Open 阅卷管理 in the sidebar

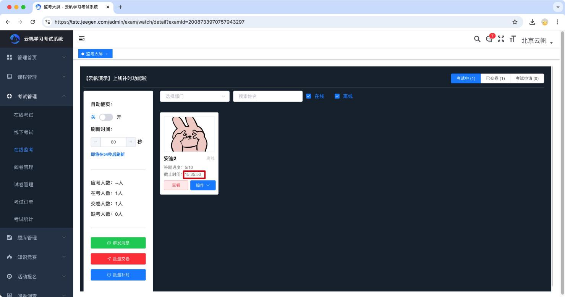tap(24, 167)
